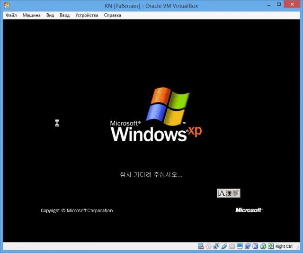Click the CPU features chip icon
Screen dimensions: 303x253
pyautogui.click(x=255, y=246)
